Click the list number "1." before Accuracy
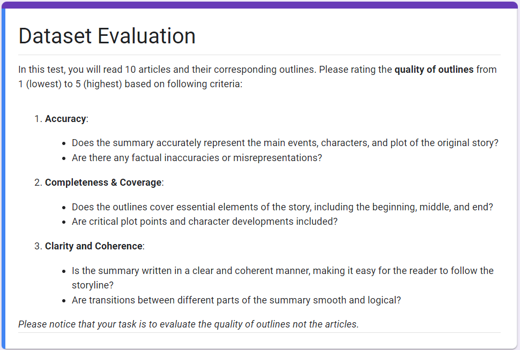 click(38, 119)
